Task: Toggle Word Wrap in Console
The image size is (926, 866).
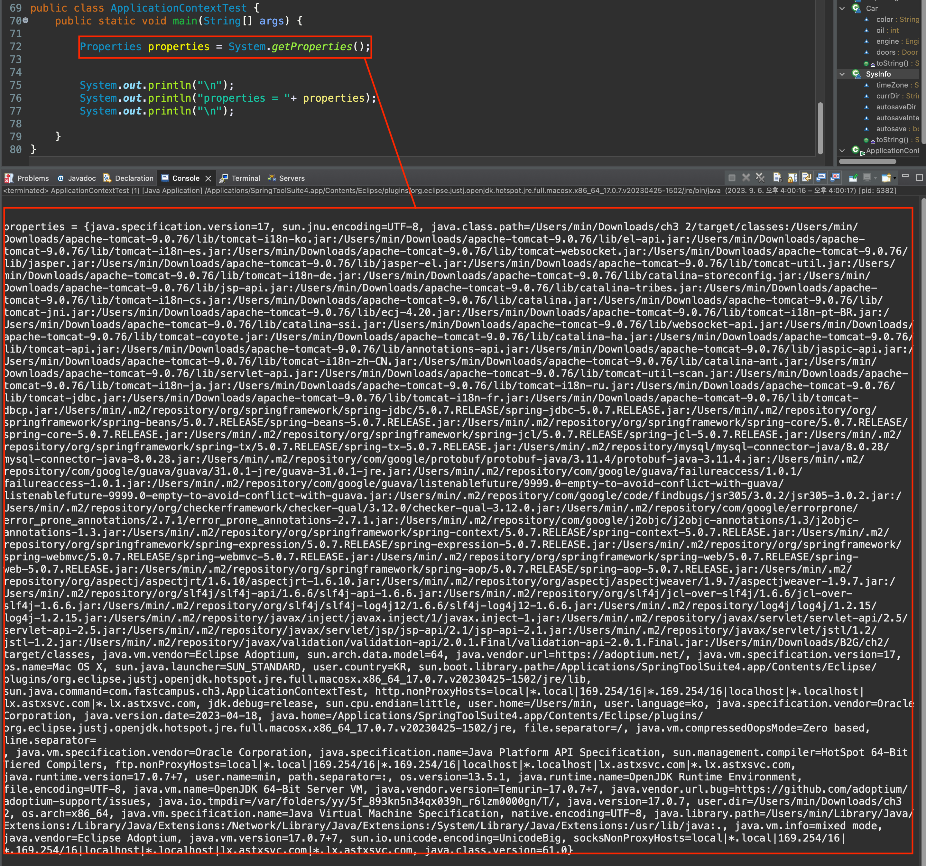Action: coord(806,178)
